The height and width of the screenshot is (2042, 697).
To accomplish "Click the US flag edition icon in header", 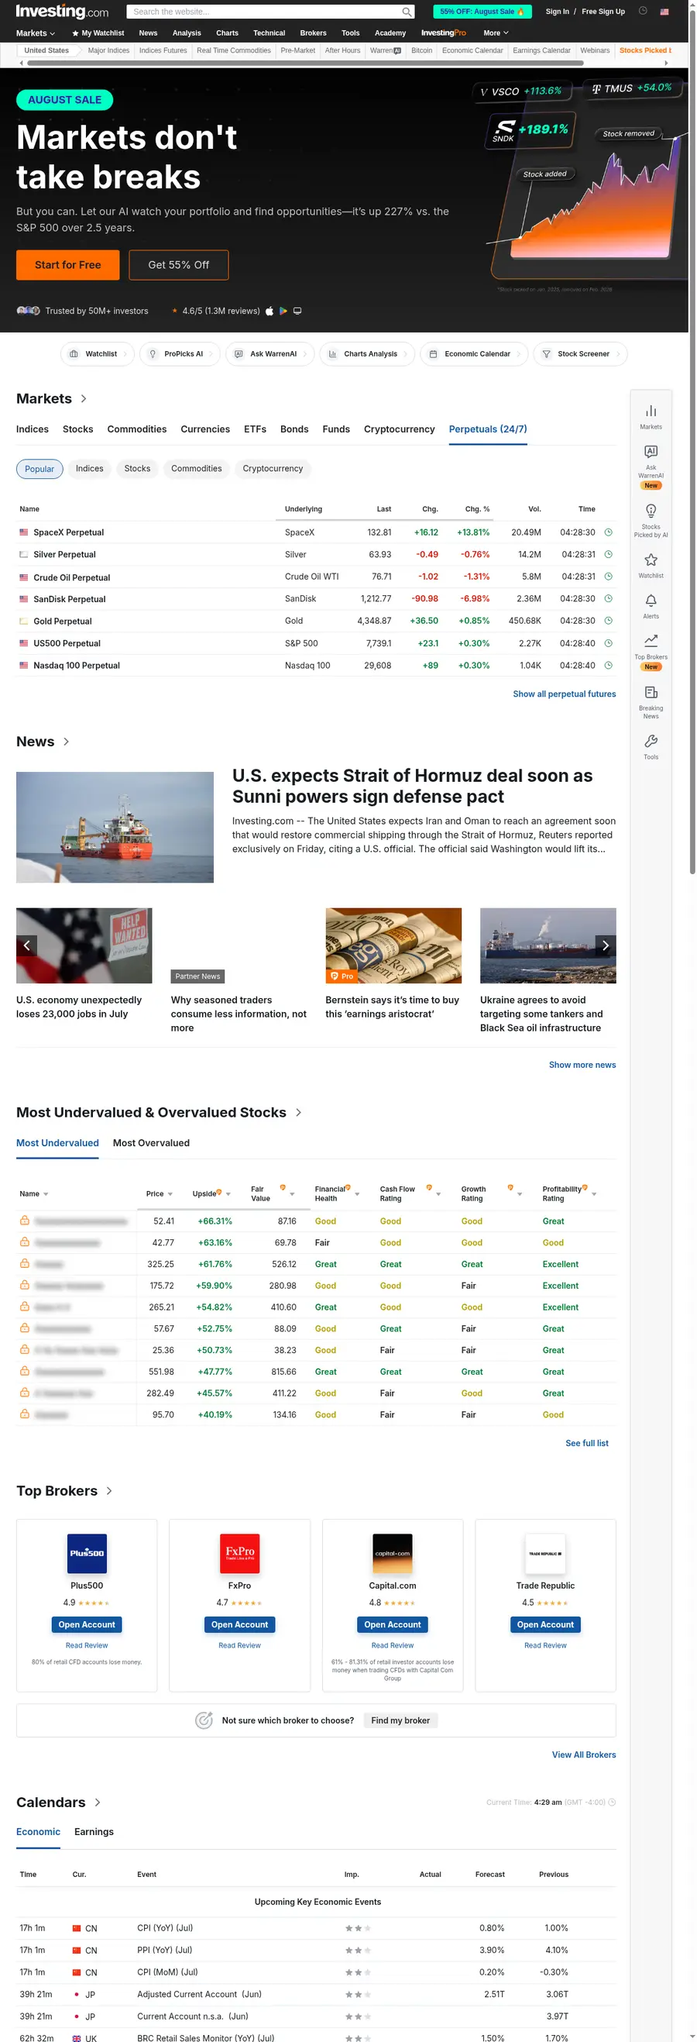I will pyautogui.click(x=664, y=12).
